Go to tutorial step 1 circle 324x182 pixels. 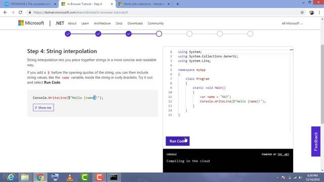pos(68,34)
